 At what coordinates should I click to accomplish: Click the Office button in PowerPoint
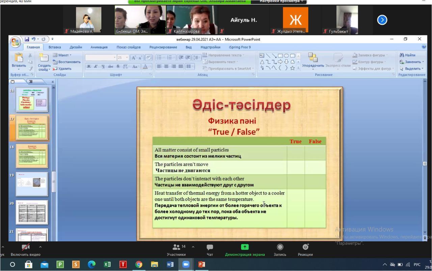pyautogui.click(x=15, y=42)
